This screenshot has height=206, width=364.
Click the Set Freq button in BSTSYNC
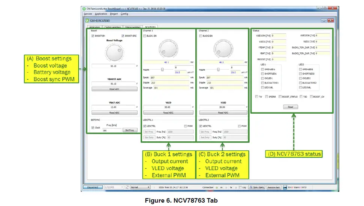pyautogui.click(x=129, y=130)
